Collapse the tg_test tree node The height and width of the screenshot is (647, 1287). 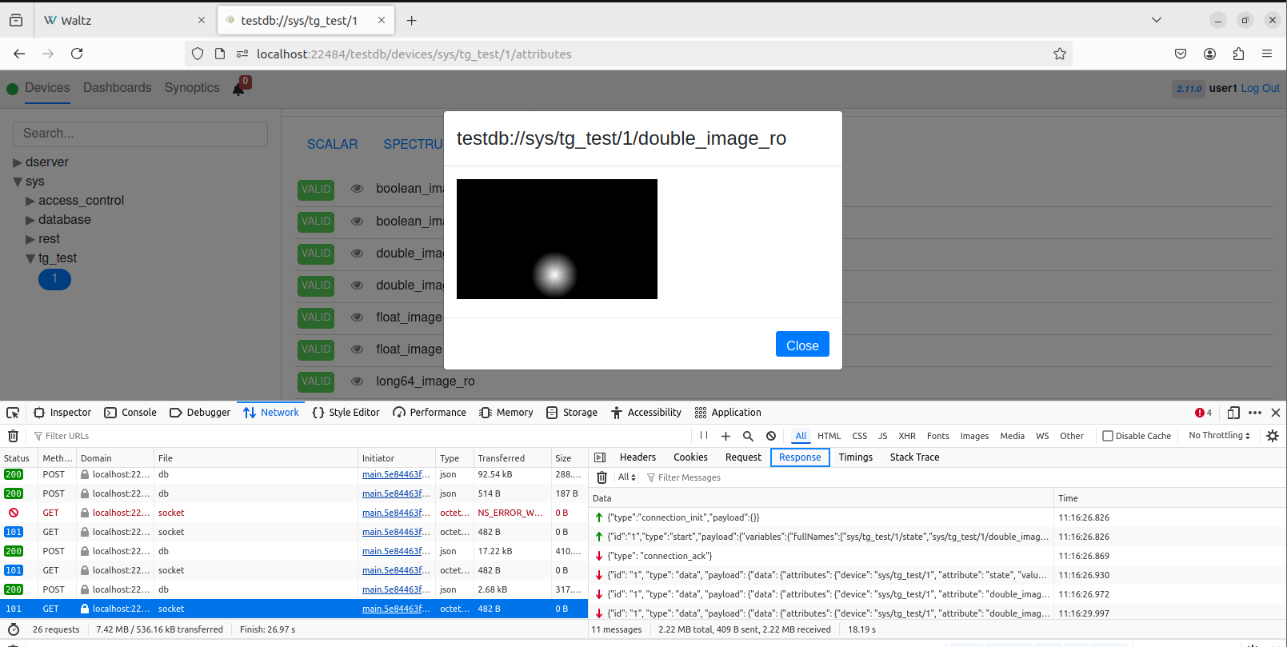30,258
